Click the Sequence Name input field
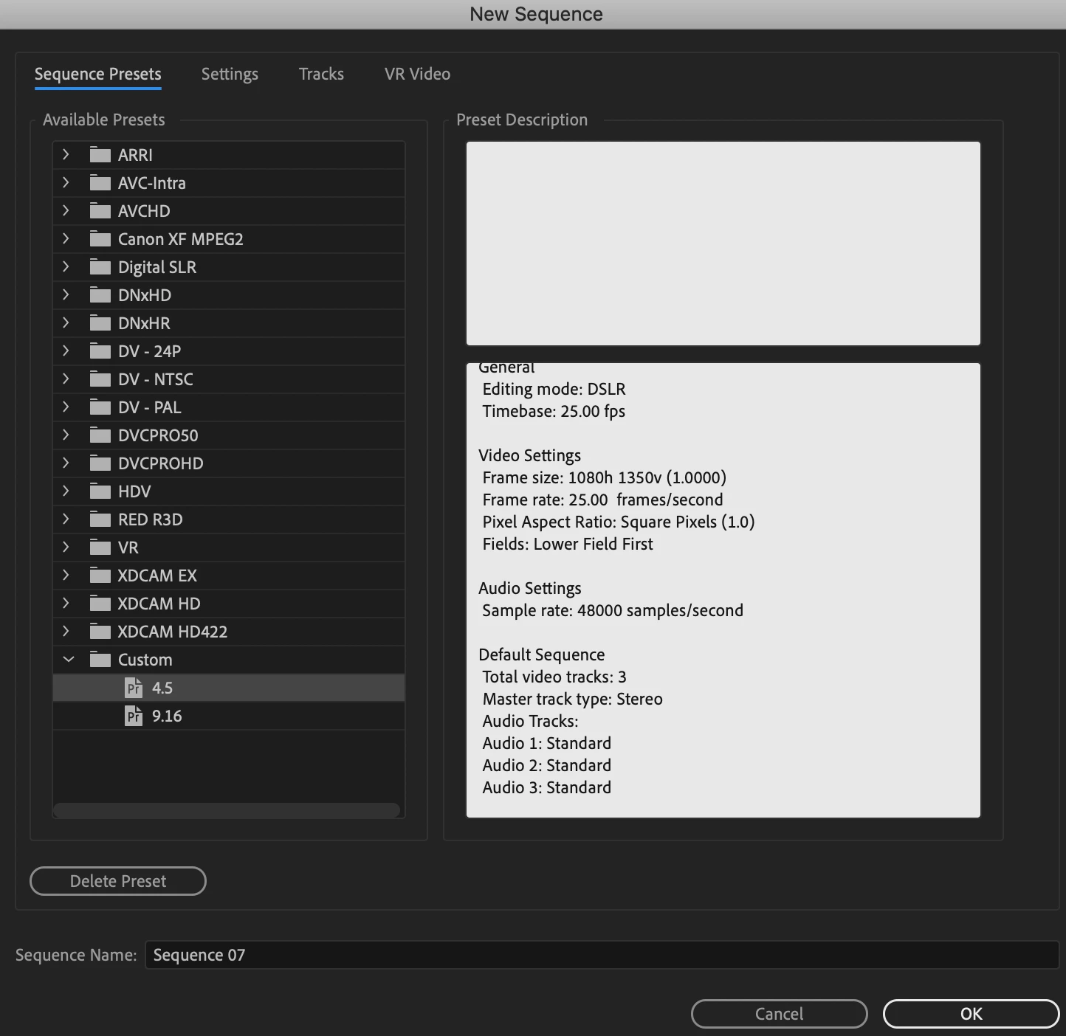1066x1036 pixels. [x=602, y=955]
